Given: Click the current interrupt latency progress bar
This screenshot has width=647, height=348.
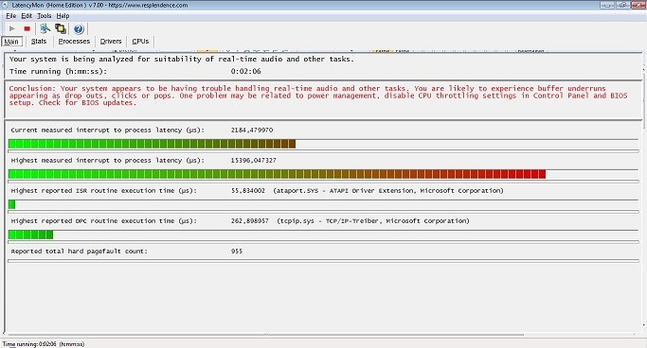Looking at the screenshot, I should click(x=323, y=144).
